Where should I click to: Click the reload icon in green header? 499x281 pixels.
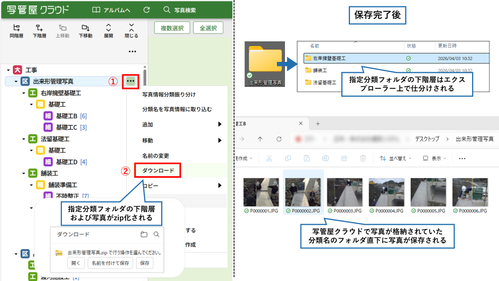tap(146, 10)
